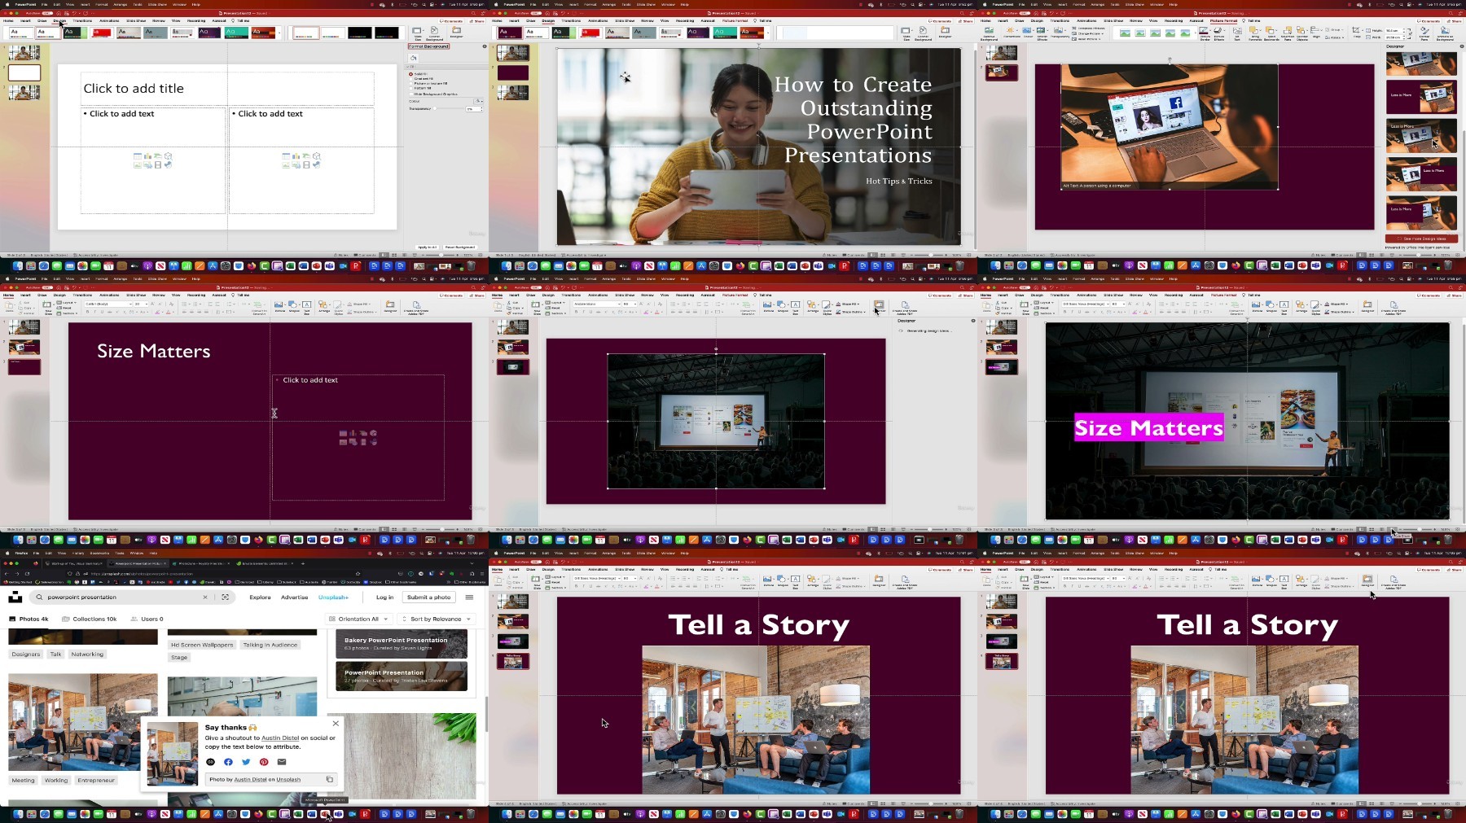1466x823 pixels.
Task: Copy the photo attribution text with the copy icon
Action: pos(330,779)
